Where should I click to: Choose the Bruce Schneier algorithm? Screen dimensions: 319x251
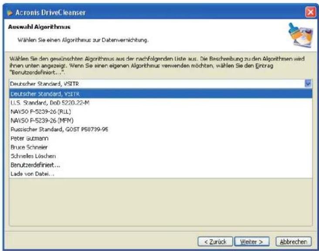point(160,147)
